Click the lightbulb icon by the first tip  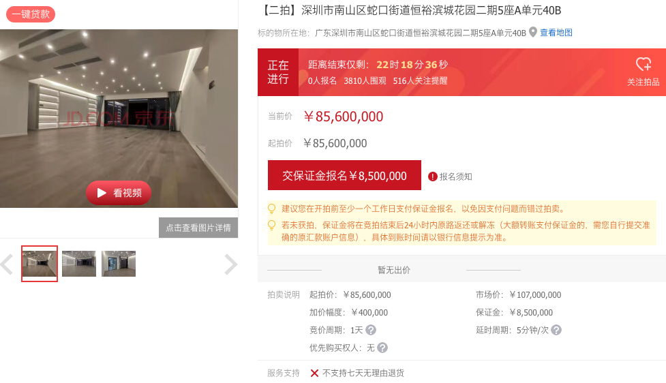pyautogui.click(x=272, y=209)
